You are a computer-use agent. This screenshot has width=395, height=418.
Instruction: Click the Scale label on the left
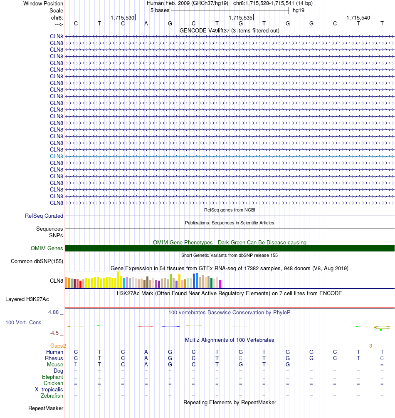click(x=56, y=11)
